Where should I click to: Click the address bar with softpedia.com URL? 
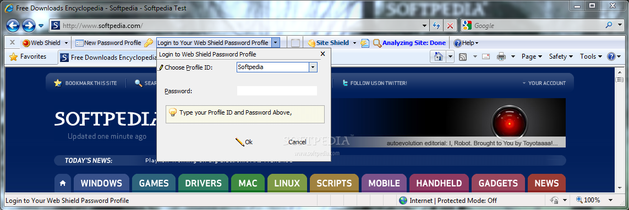click(x=239, y=26)
